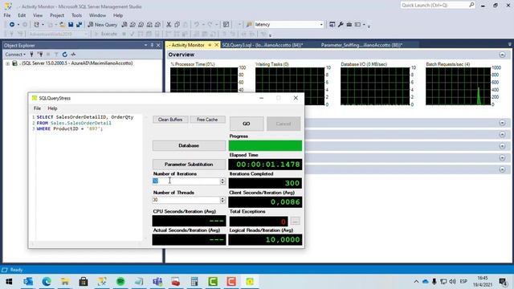Switch to the Parameter_Sniffing tab
Screen dimensions: 514x289
[x=361, y=45]
